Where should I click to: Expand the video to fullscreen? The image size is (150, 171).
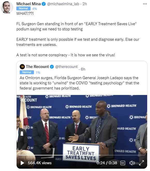click(141, 163)
